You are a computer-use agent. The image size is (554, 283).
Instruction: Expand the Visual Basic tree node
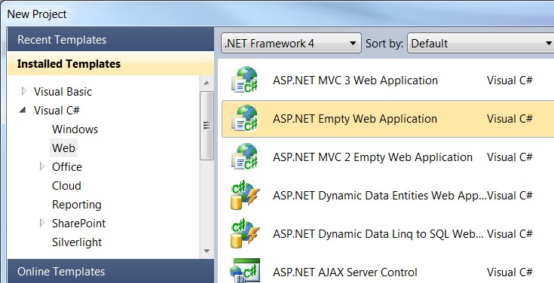pyautogui.click(x=23, y=91)
